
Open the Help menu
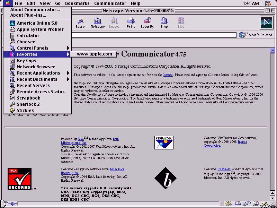click(x=136, y=3)
